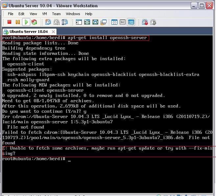Open the snapshot manager wrench-clock icon
The height and width of the screenshot is (196, 216).
pos(65,22)
